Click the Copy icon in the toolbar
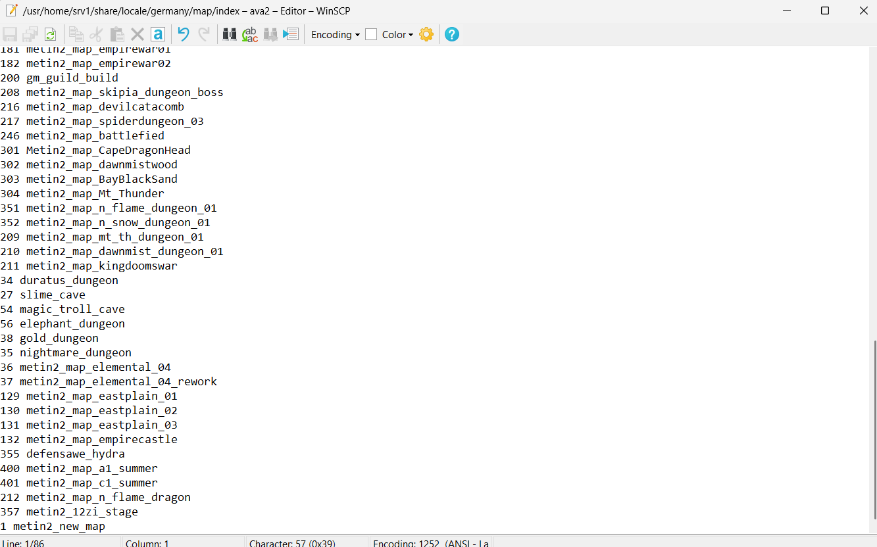Screen dimensions: 877x547 click(76, 34)
